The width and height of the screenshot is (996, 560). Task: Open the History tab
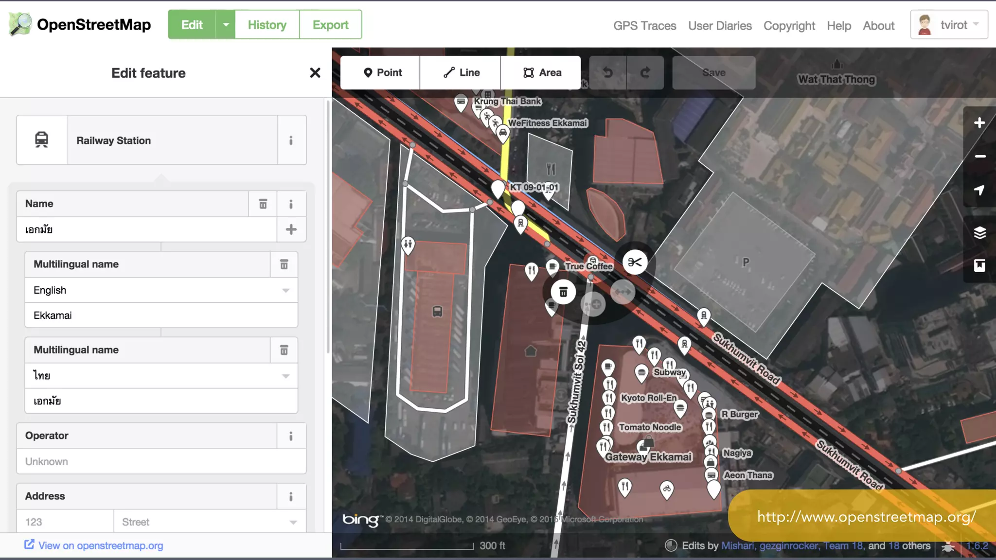(x=267, y=24)
